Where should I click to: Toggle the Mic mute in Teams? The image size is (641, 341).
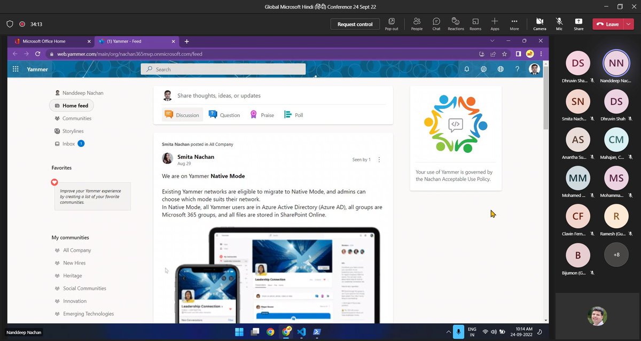click(559, 24)
